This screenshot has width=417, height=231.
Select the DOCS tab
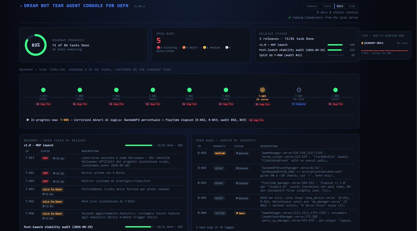(340, 6)
